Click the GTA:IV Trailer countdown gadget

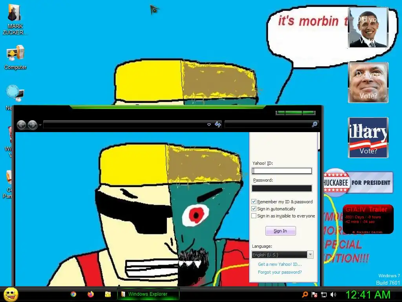point(368,219)
